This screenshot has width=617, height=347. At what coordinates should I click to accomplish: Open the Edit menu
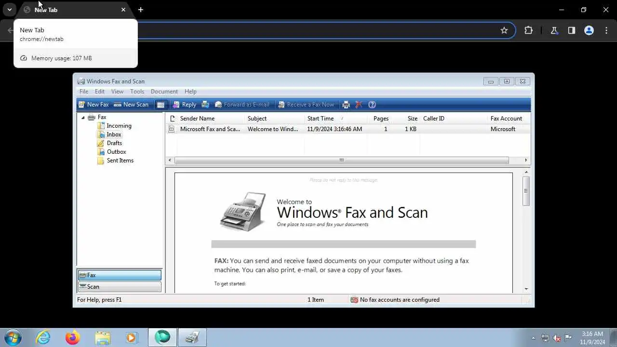(100, 92)
